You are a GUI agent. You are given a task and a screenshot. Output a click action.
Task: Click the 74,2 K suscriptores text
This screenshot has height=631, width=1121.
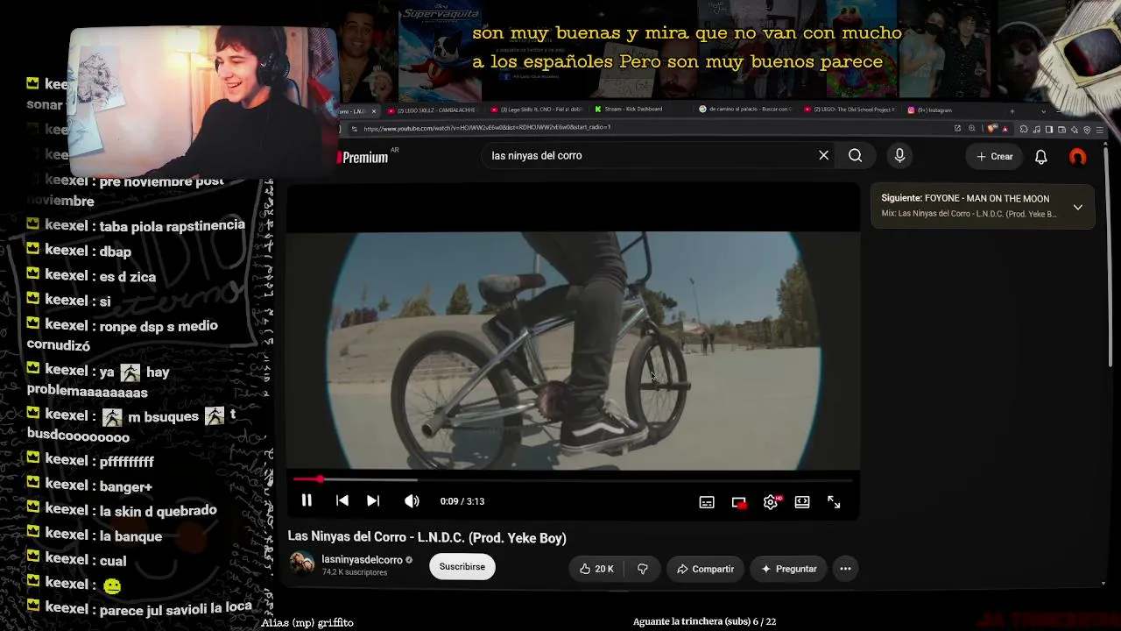tap(355, 572)
